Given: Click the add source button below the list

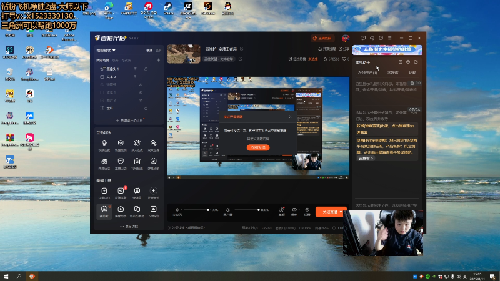Looking at the screenshot, I should point(129,121).
